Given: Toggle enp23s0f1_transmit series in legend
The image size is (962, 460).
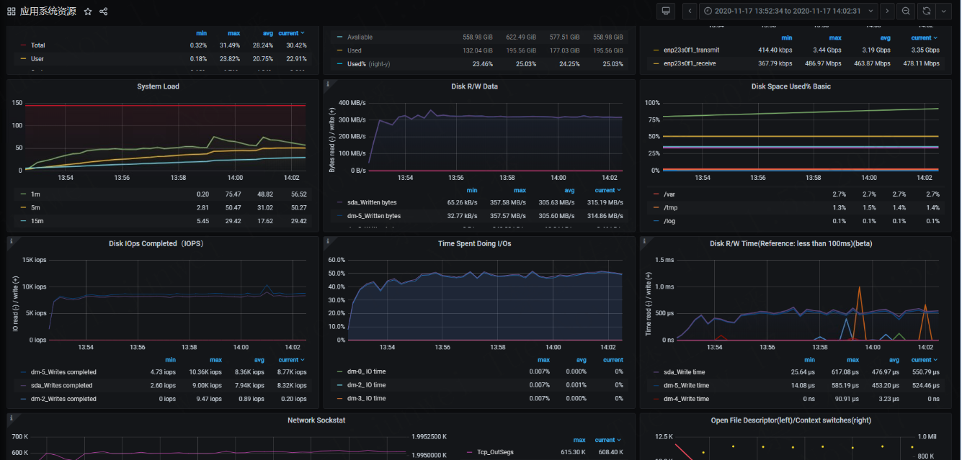Looking at the screenshot, I should point(690,50).
